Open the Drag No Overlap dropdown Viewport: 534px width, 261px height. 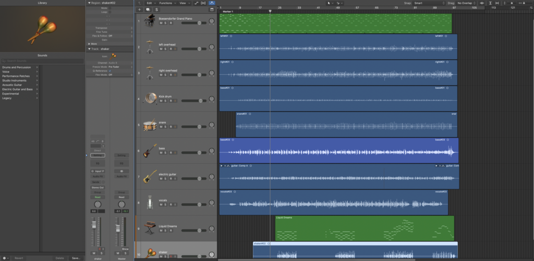click(466, 3)
